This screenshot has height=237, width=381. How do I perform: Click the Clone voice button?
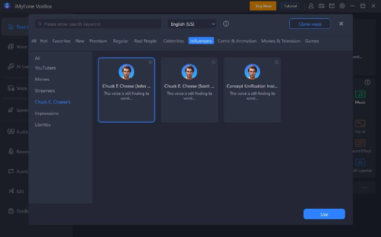coord(310,24)
